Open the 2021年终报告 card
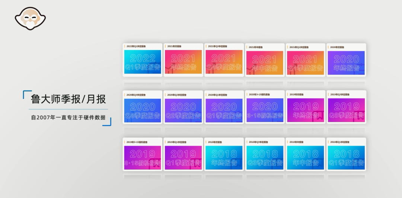Image resolution: width=402 pixels, height=198 pixels. pos(183,60)
